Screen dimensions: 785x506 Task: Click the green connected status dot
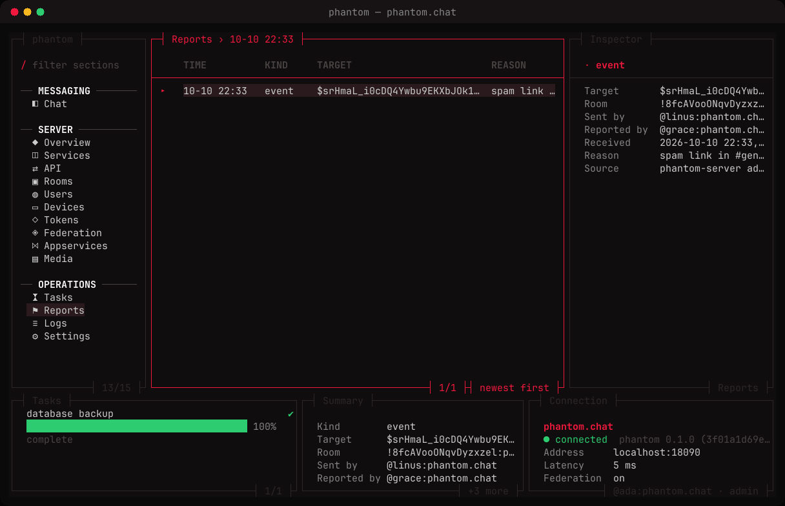[547, 440]
